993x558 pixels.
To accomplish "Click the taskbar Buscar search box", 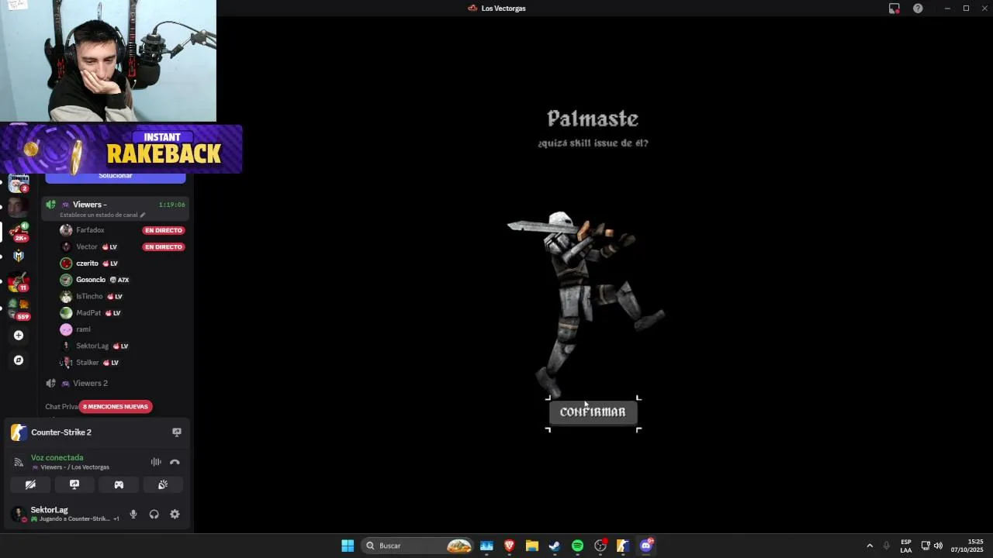I will 419,546.
